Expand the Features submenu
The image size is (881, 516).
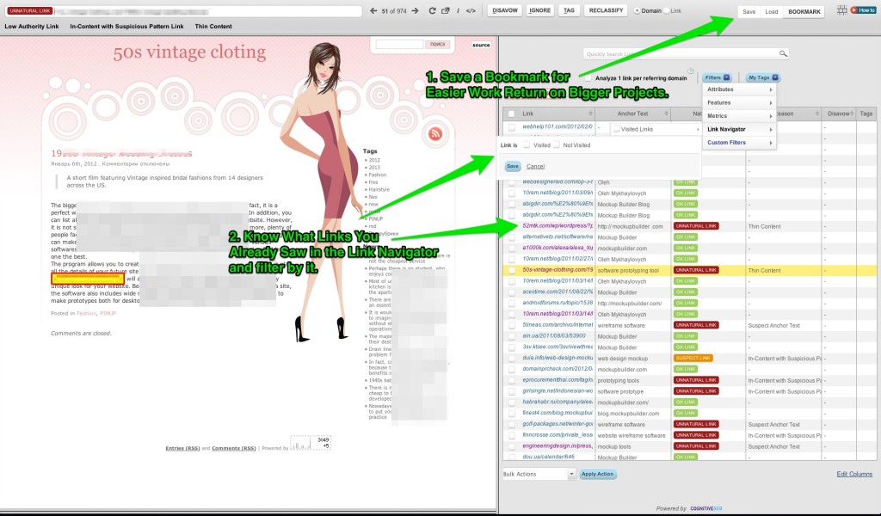pos(739,102)
